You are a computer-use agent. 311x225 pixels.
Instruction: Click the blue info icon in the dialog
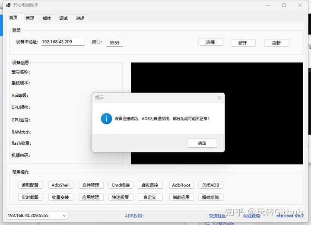(106, 119)
